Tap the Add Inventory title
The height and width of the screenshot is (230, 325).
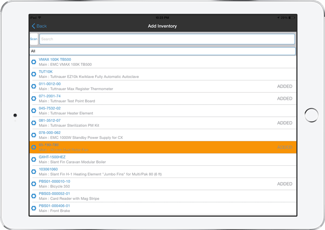click(162, 26)
